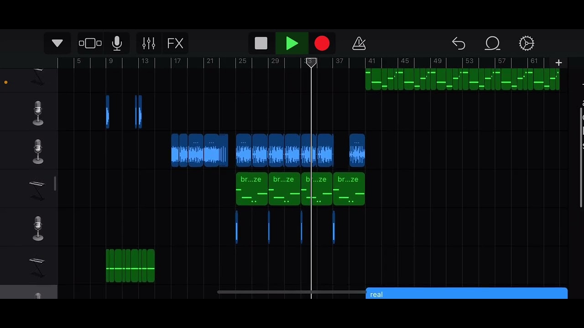Jump to bar 17 on the ruler
Image resolution: width=584 pixels, height=328 pixels.
point(177,61)
